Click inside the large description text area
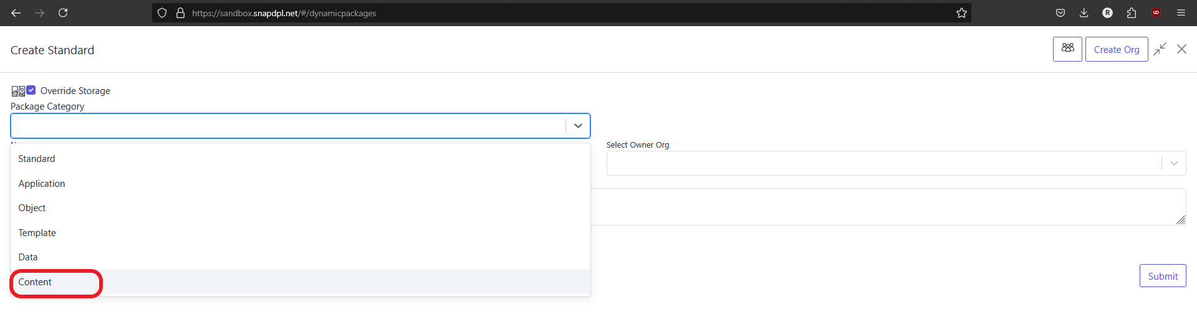 [x=888, y=207]
